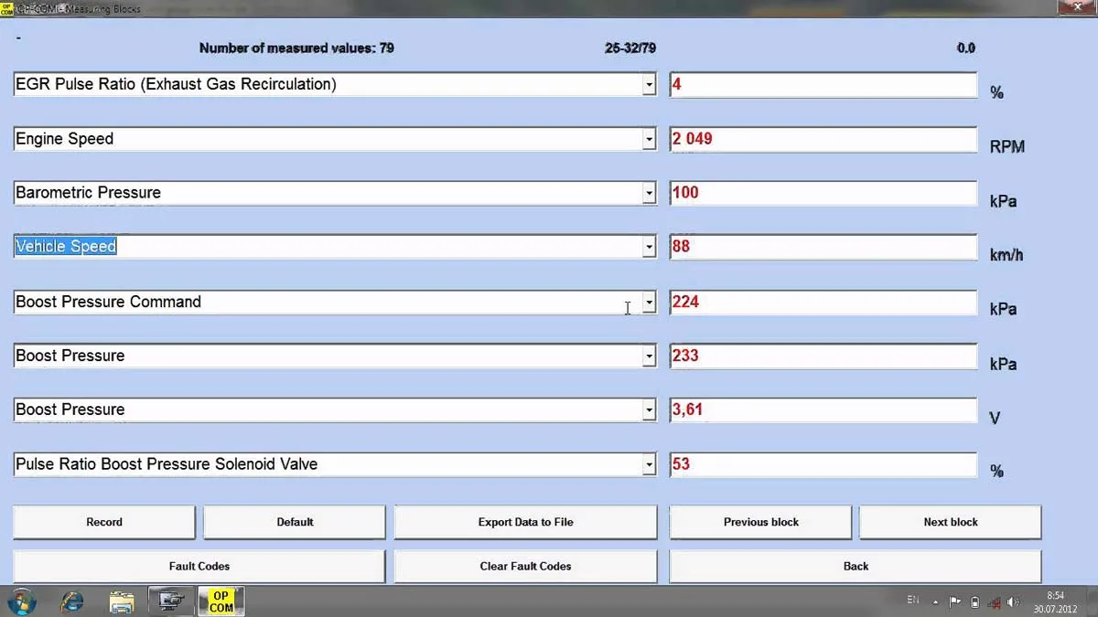
Task: Expand the Boost Pressure volts row dropdown arrow
Action: click(649, 410)
